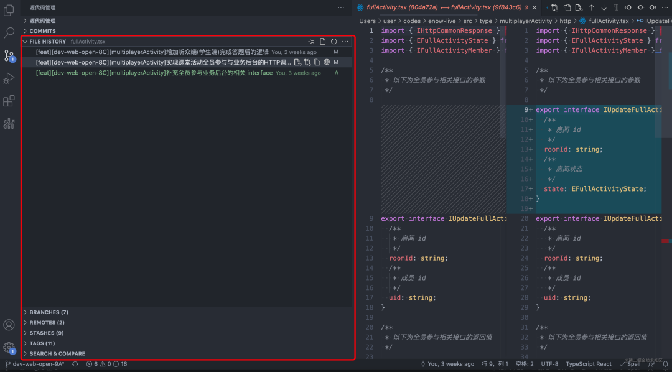Expand the SEARCH & COMPARE section

click(187, 353)
